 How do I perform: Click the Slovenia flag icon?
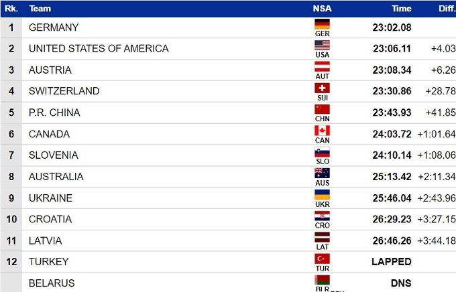322,152
